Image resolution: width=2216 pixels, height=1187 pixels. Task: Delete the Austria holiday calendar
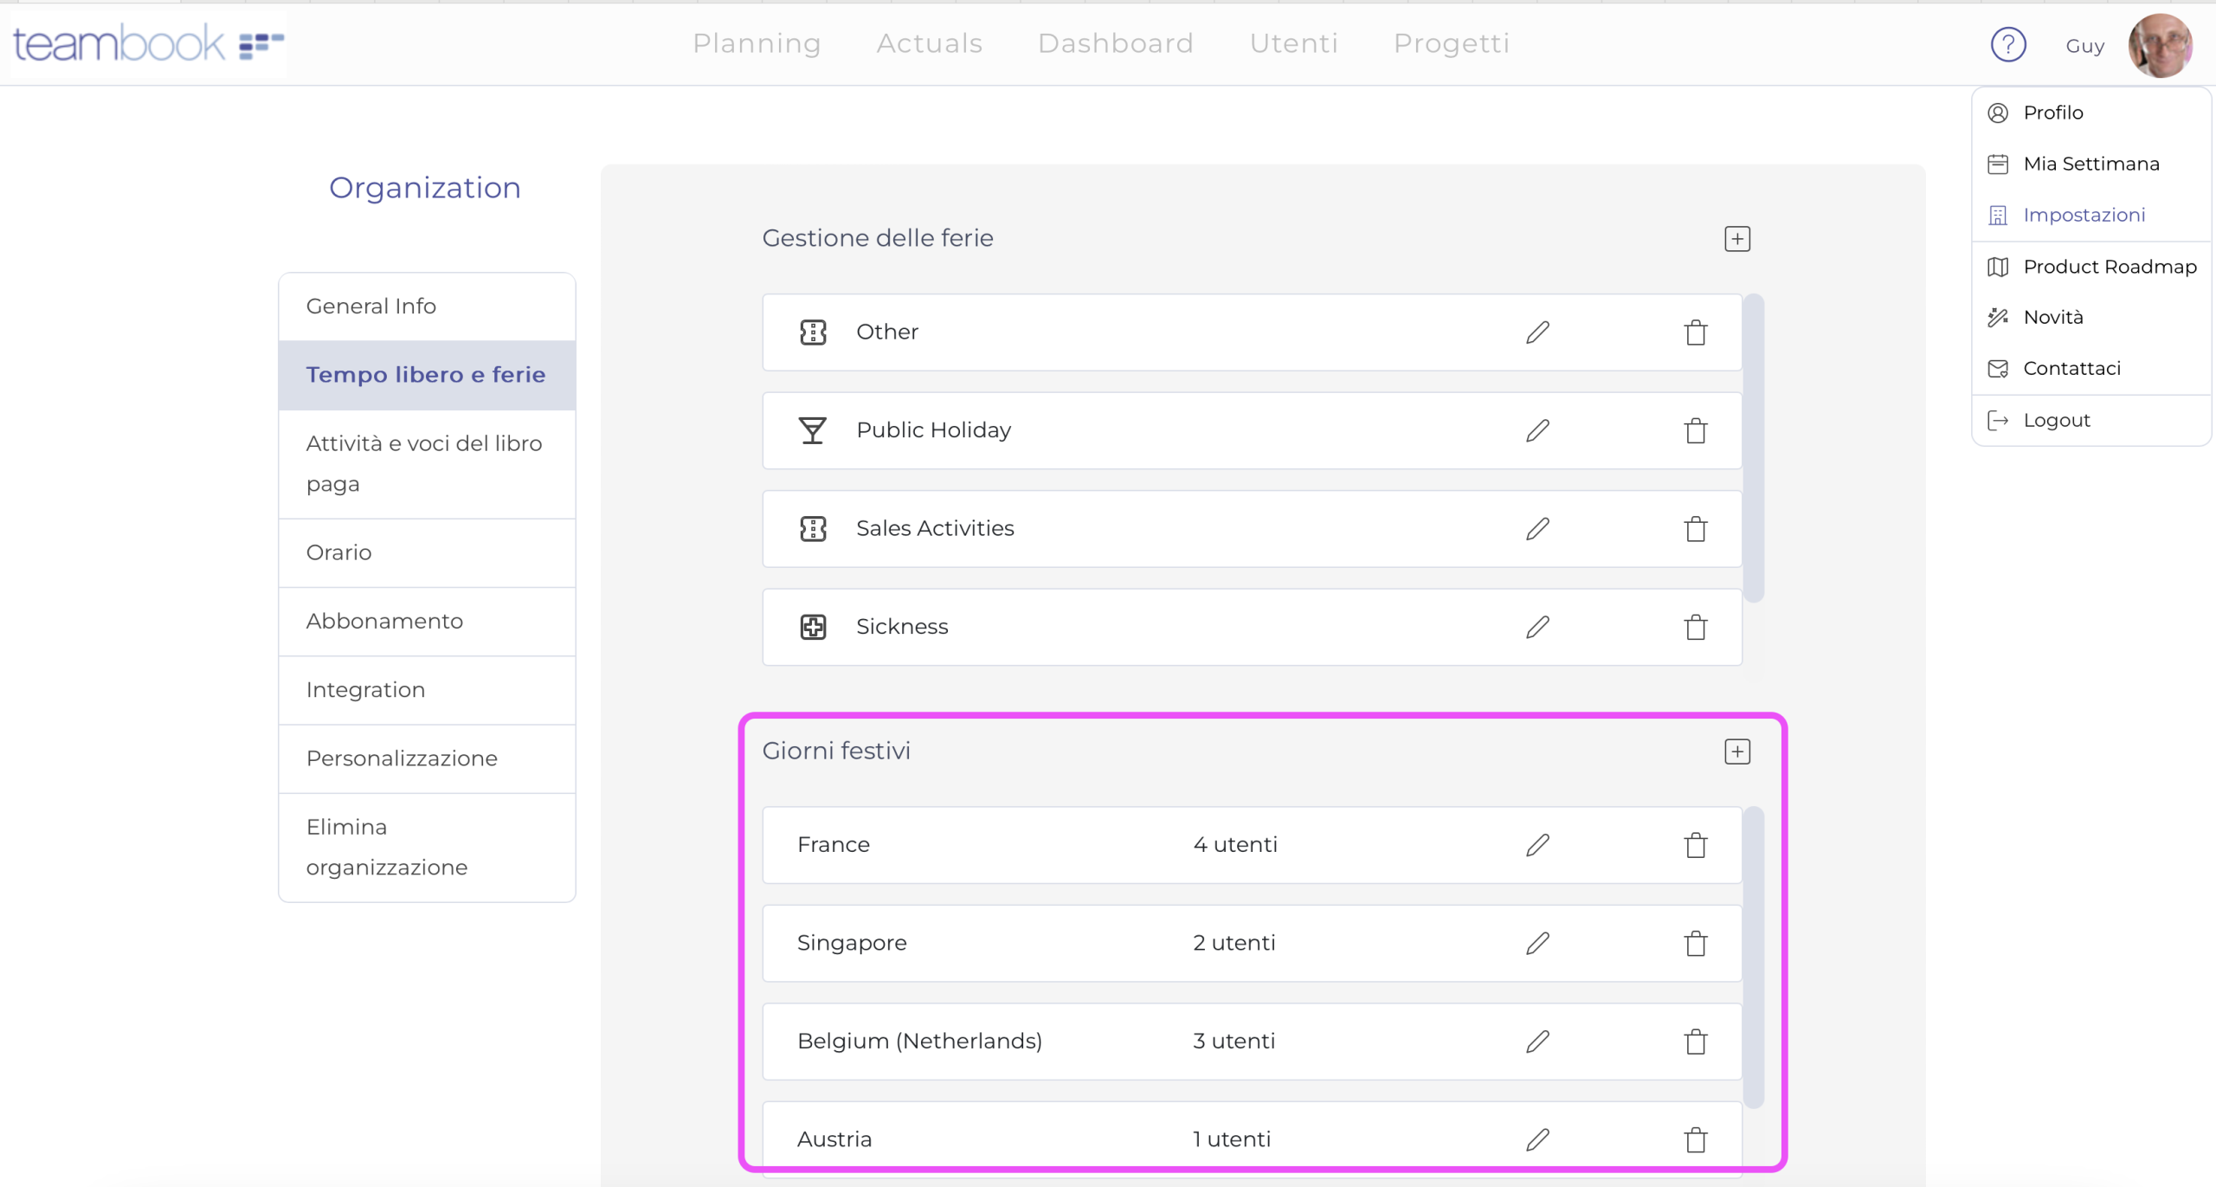click(x=1695, y=1139)
